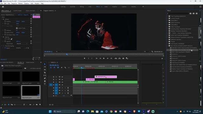Screen dimensions: 203x114
Task: Choose the Ripple Edit tool
Action: [x=45, y=70]
